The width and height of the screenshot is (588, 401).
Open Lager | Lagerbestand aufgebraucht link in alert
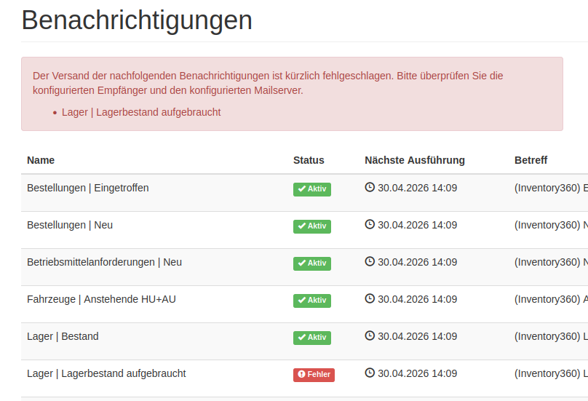pos(141,112)
